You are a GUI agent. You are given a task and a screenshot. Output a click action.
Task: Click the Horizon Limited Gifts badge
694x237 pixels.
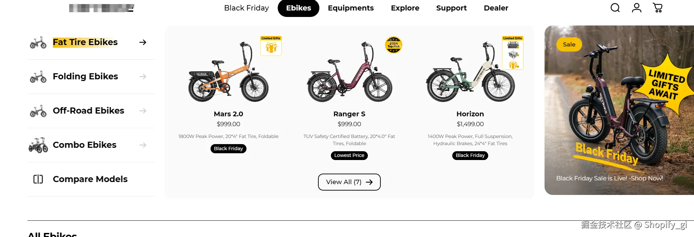513,53
